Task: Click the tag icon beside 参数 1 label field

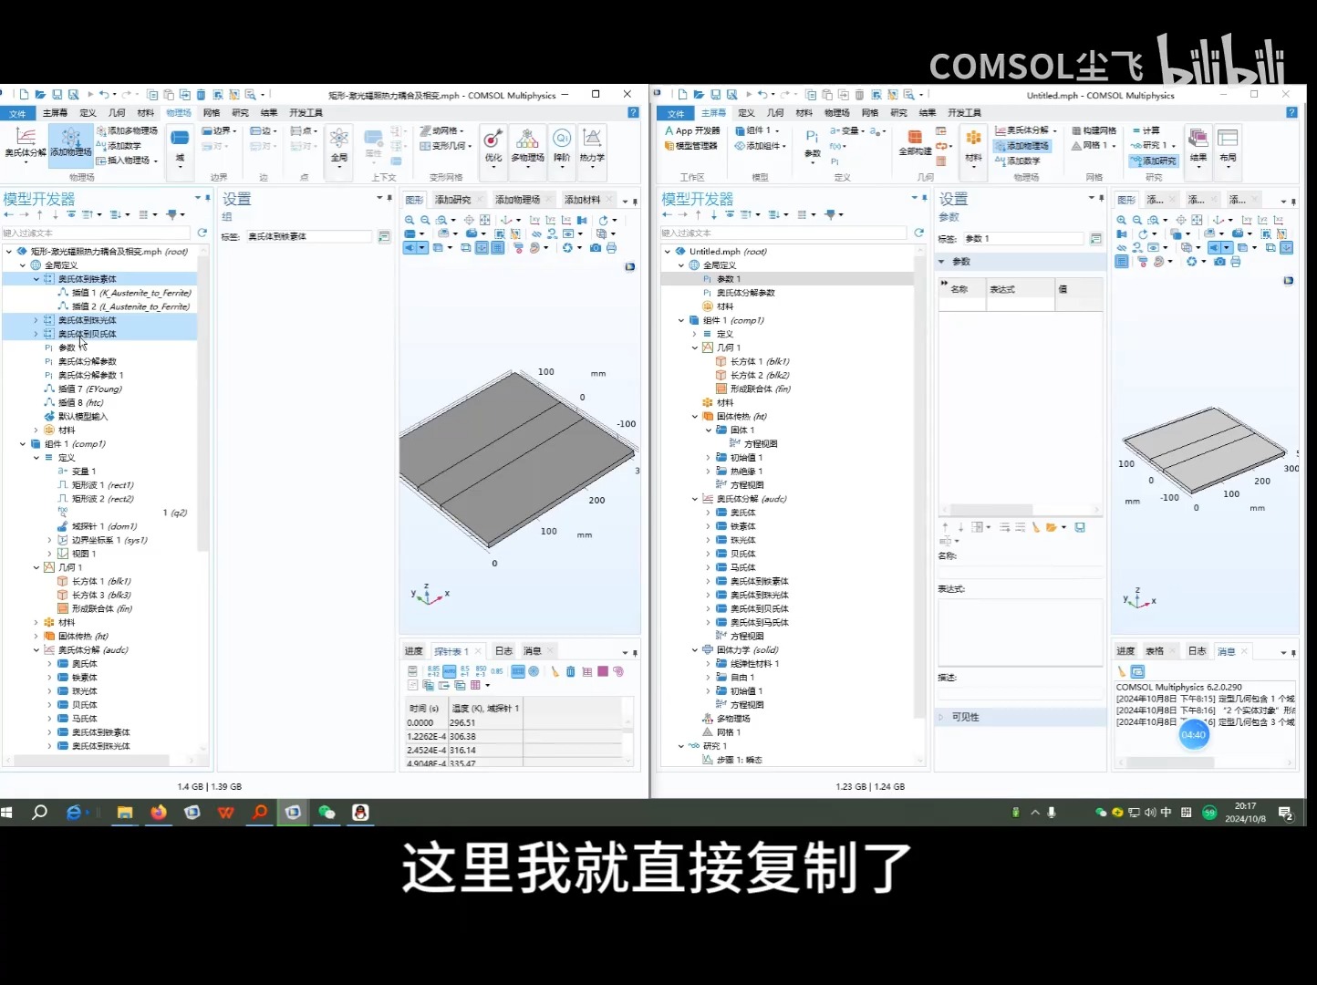Action: pyautogui.click(x=1095, y=239)
